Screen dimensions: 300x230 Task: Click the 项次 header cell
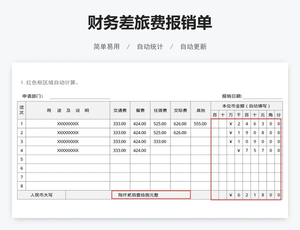pos(21,110)
